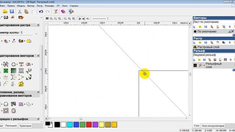Toggle visibility of По умолчанию vector layer

click(x=229, y=32)
